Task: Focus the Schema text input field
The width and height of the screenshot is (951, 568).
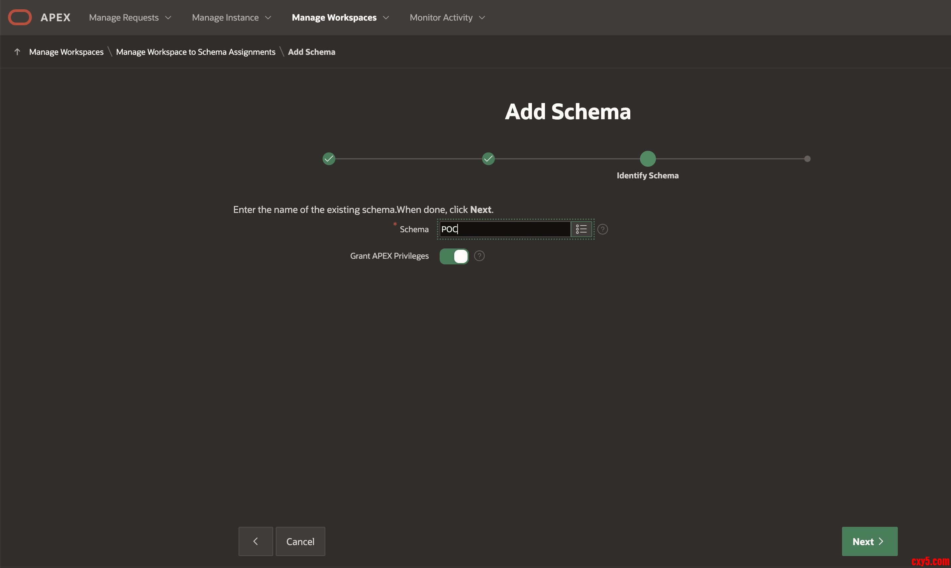Action: 505,229
